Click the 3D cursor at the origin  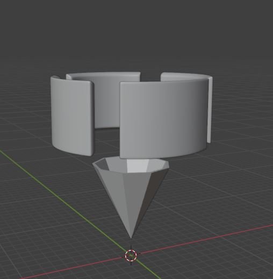(131, 255)
